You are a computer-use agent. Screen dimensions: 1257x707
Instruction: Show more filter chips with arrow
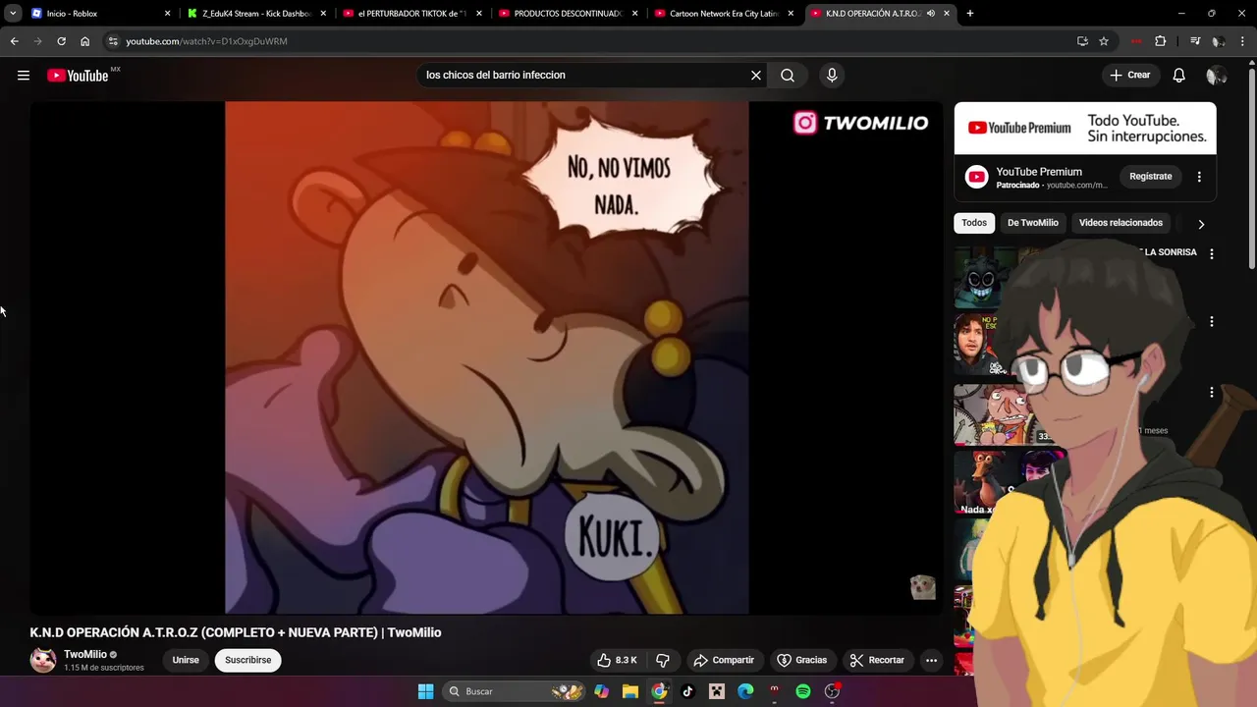coord(1201,224)
